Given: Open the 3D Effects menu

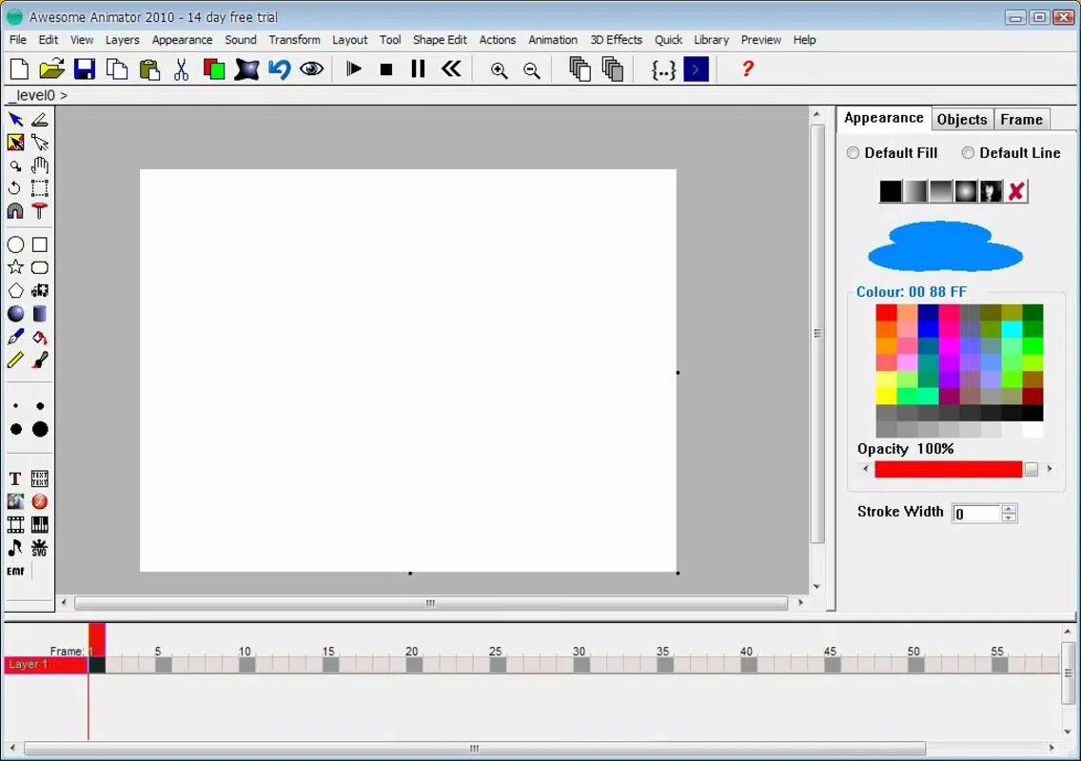Looking at the screenshot, I should coord(617,40).
